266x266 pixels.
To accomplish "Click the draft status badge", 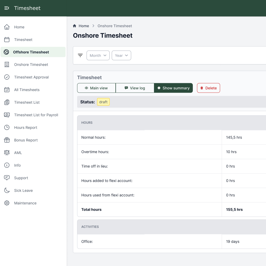I will (103, 102).
